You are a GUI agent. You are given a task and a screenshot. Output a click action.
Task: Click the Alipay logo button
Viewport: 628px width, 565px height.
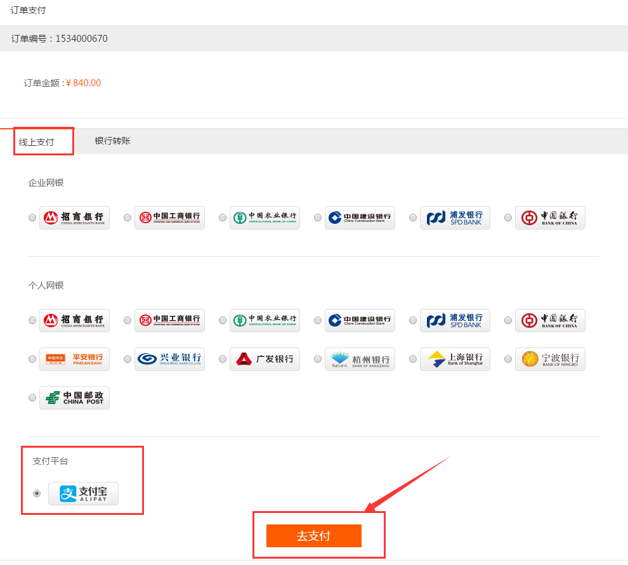click(83, 493)
